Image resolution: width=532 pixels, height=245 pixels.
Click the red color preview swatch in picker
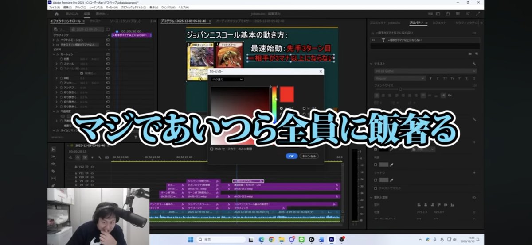[286, 94]
